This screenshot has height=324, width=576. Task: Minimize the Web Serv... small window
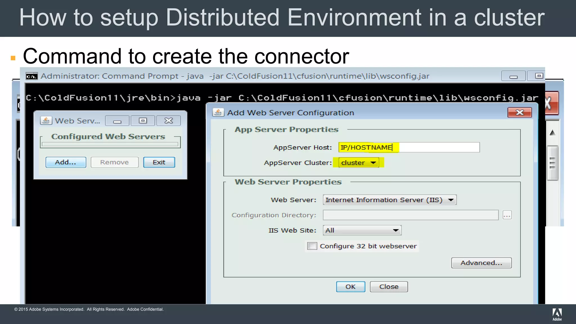tap(117, 121)
